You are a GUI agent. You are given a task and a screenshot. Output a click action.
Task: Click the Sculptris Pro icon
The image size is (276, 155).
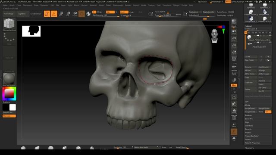click(88, 14)
